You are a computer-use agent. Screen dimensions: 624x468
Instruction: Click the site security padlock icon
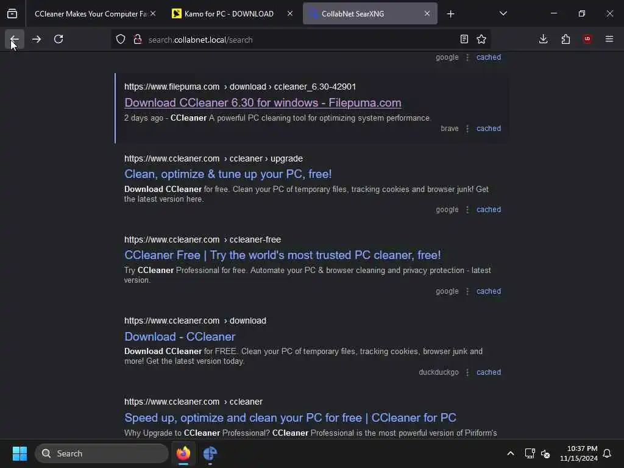pos(138,39)
